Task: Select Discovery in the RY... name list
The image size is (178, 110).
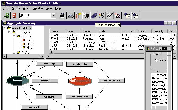Action: (x=158, y=82)
